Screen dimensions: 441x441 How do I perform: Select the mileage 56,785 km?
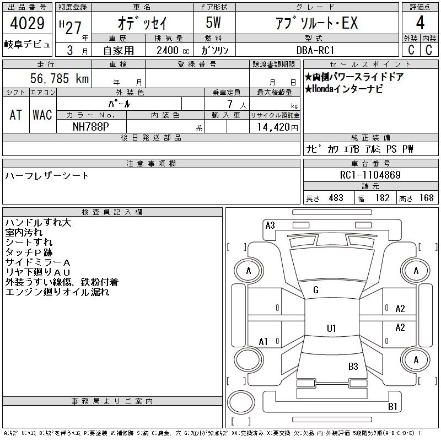tap(60, 78)
